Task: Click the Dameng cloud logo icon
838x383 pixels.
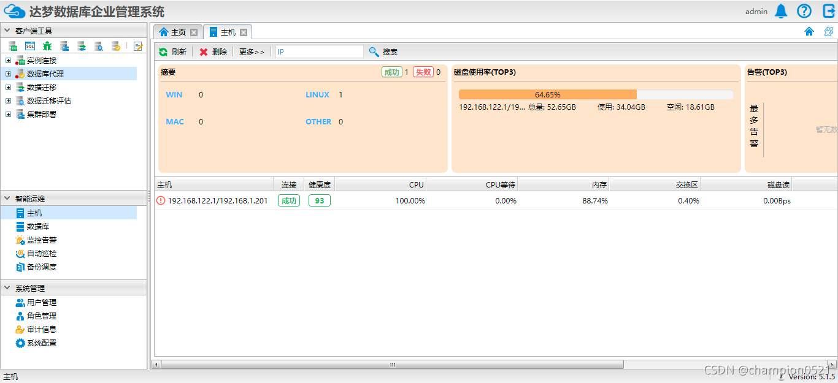Action: click(x=14, y=12)
